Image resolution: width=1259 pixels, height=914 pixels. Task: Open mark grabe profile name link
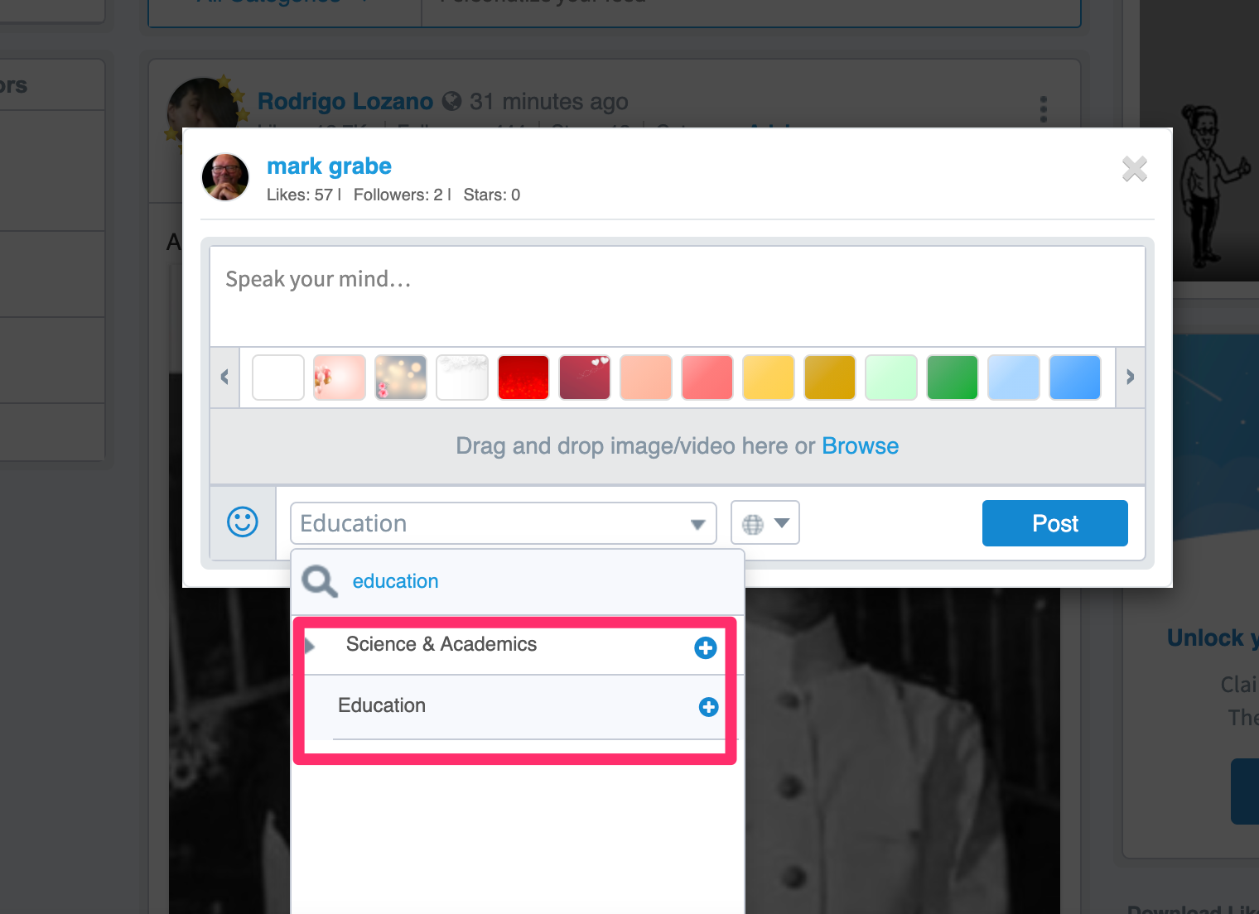pos(329,166)
